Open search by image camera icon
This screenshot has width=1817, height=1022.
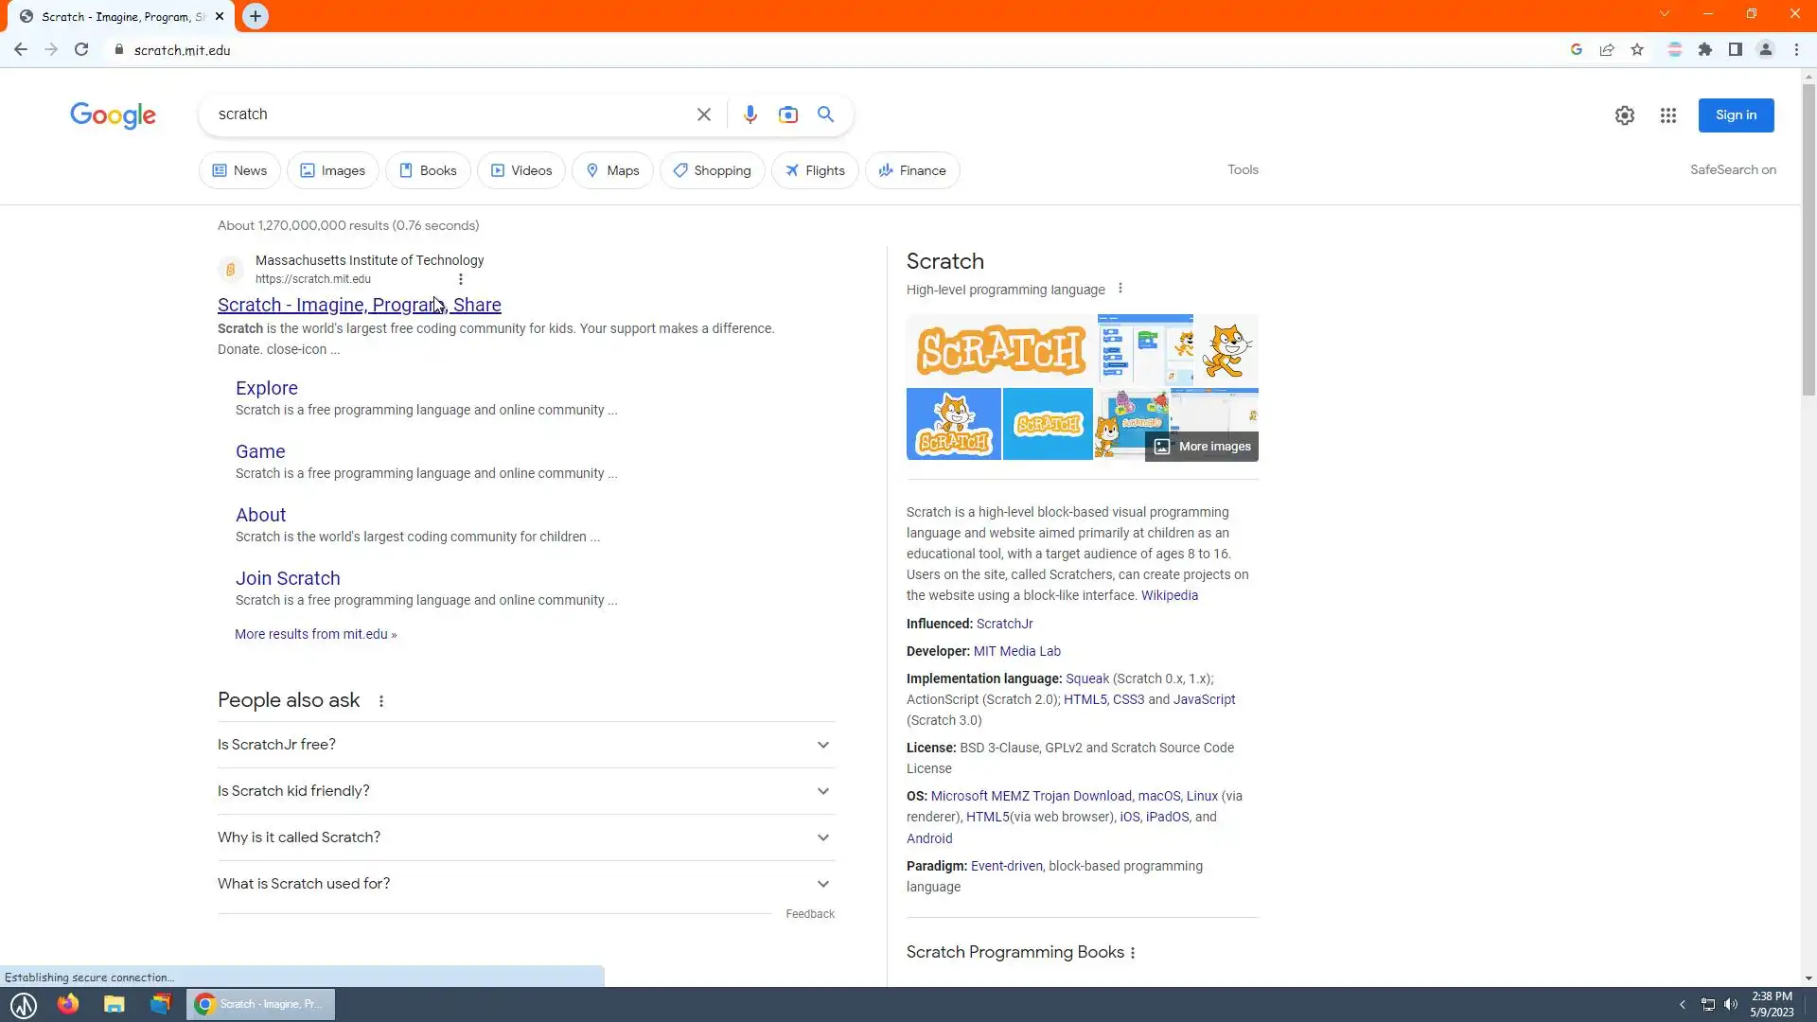tap(787, 115)
